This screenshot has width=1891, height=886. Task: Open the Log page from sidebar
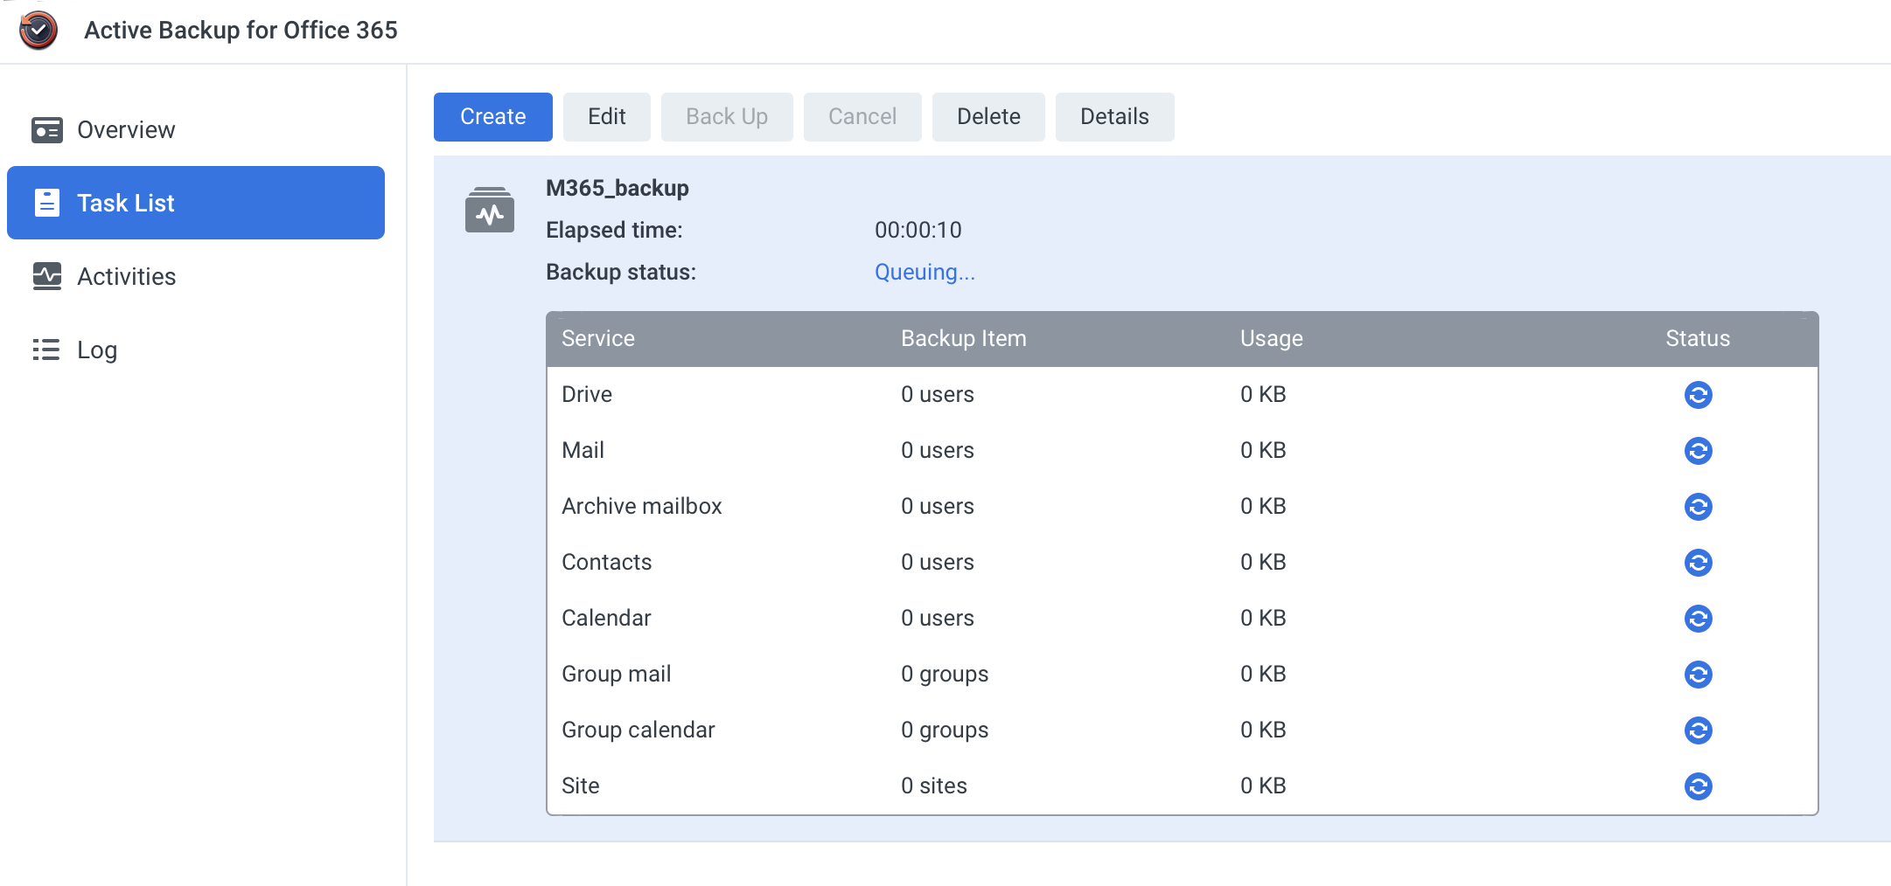[96, 350]
